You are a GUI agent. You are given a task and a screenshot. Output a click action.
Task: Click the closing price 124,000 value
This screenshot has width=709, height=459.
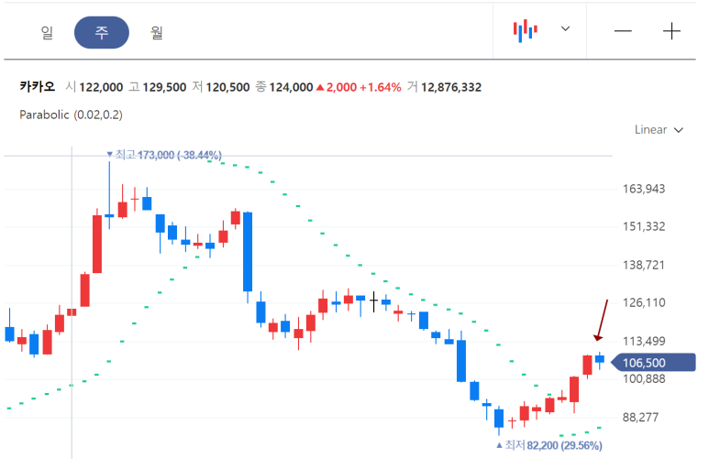tap(291, 87)
